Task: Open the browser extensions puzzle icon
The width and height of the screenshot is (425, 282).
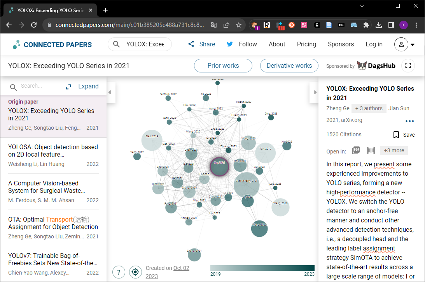Action: pos(366,25)
